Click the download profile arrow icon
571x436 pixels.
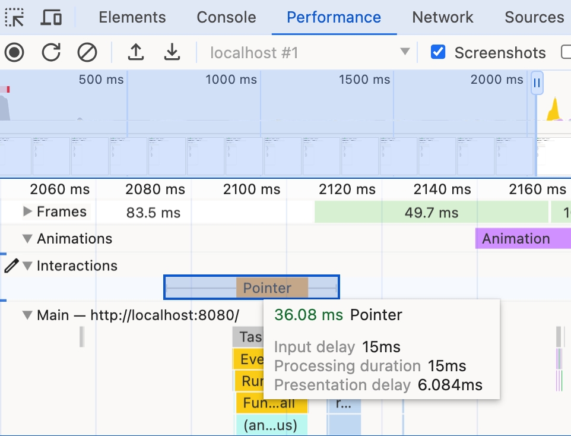click(172, 53)
